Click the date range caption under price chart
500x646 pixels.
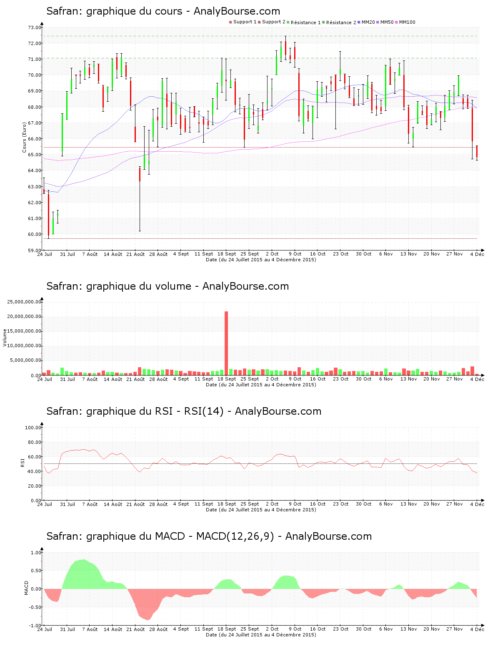261,260
